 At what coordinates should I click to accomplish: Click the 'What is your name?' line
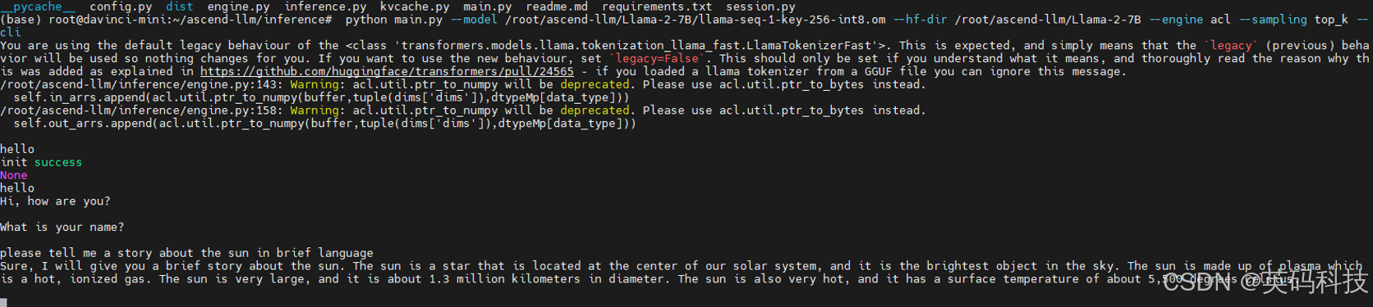coord(62,228)
